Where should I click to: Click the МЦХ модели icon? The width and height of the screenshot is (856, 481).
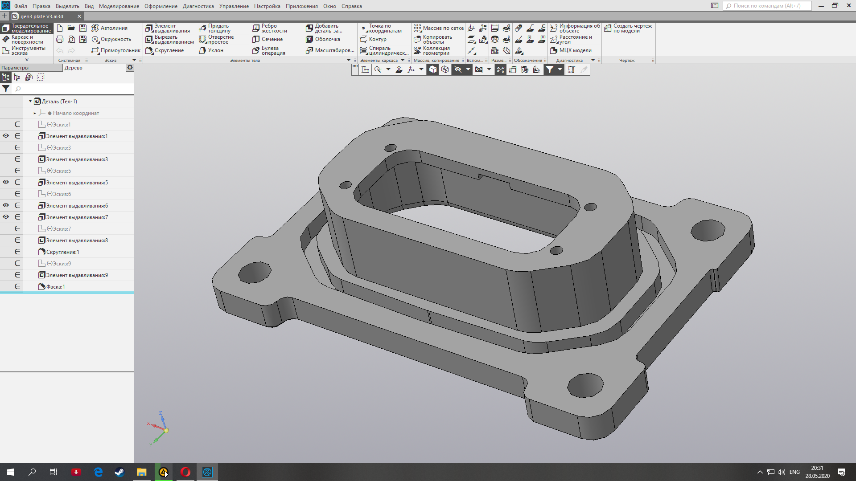(x=554, y=50)
